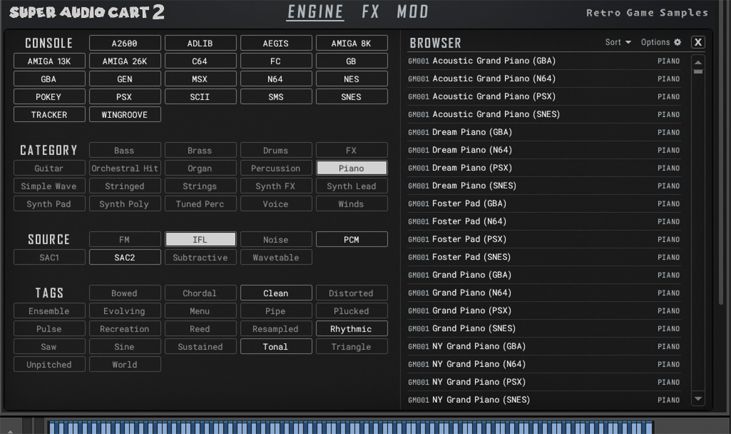The width and height of the screenshot is (731, 434).
Task: Toggle the Tonal tag
Action: pos(275,346)
